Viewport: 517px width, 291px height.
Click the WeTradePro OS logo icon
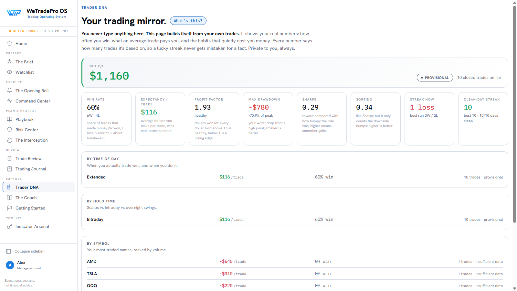coord(14,13)
